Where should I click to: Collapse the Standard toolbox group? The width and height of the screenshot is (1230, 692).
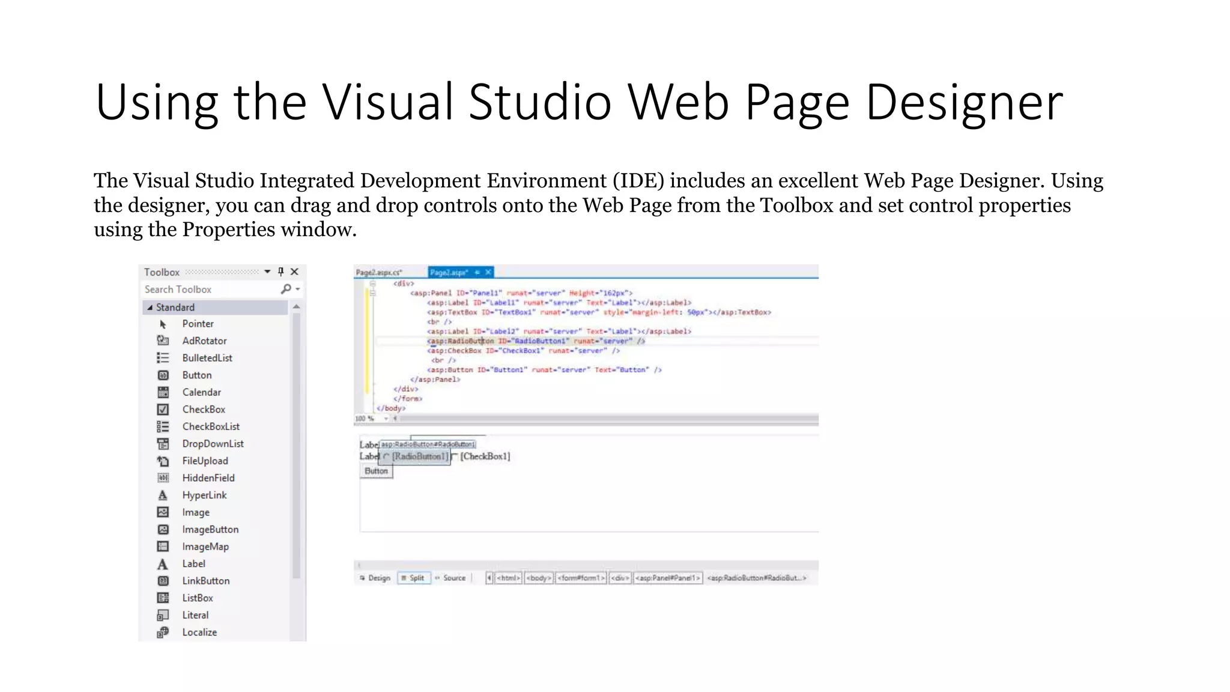point(150,308)
